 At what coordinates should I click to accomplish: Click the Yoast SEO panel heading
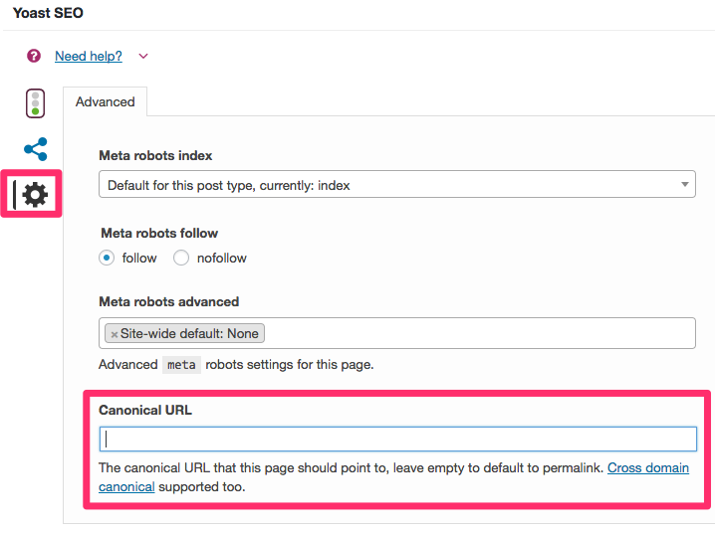(x=48, y=13)
